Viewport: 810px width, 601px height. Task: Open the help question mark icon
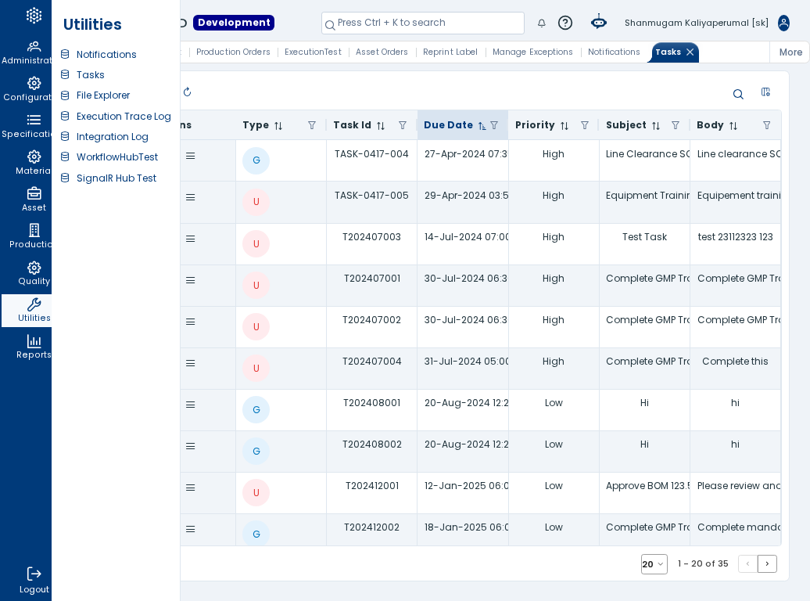tap(565, 23)
